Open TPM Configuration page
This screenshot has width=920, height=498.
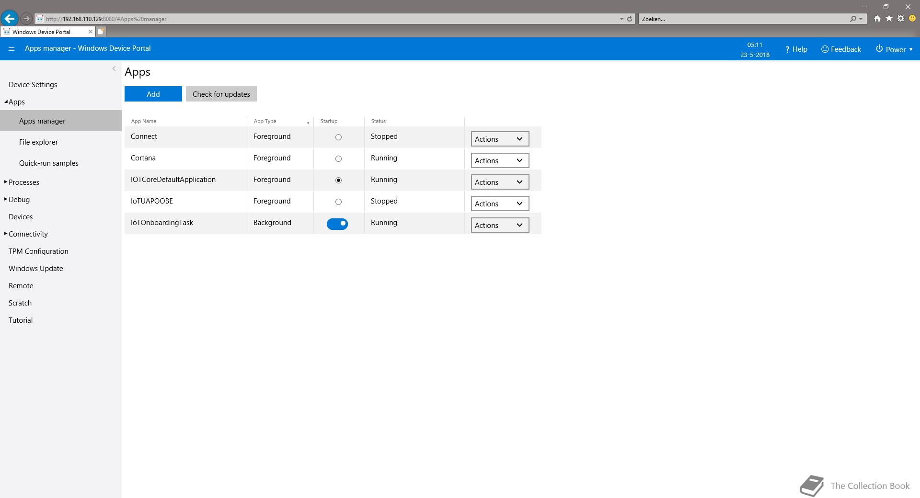point(38,251)
